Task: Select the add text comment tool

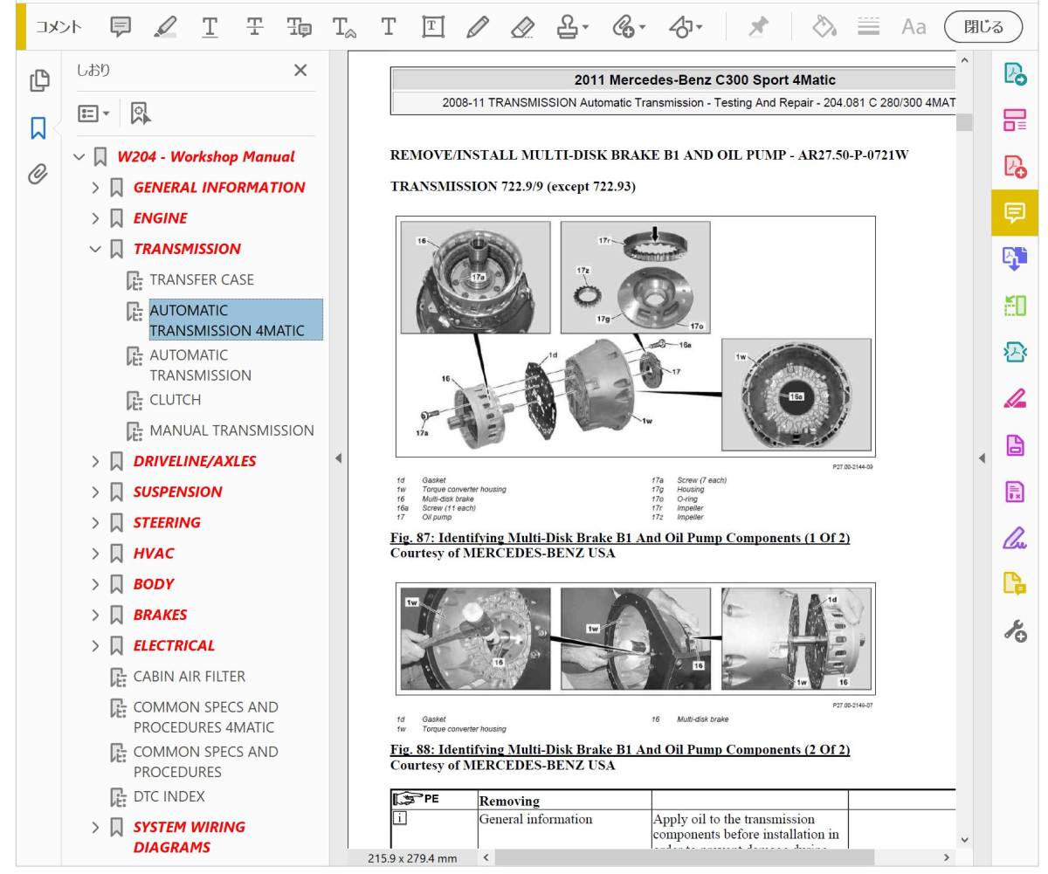Action: coord(388,27)
